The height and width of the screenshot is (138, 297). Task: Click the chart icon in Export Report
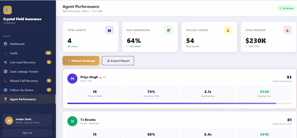coord(108,61)
